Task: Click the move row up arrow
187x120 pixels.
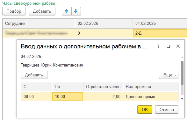Action: [x=67, y=11]
